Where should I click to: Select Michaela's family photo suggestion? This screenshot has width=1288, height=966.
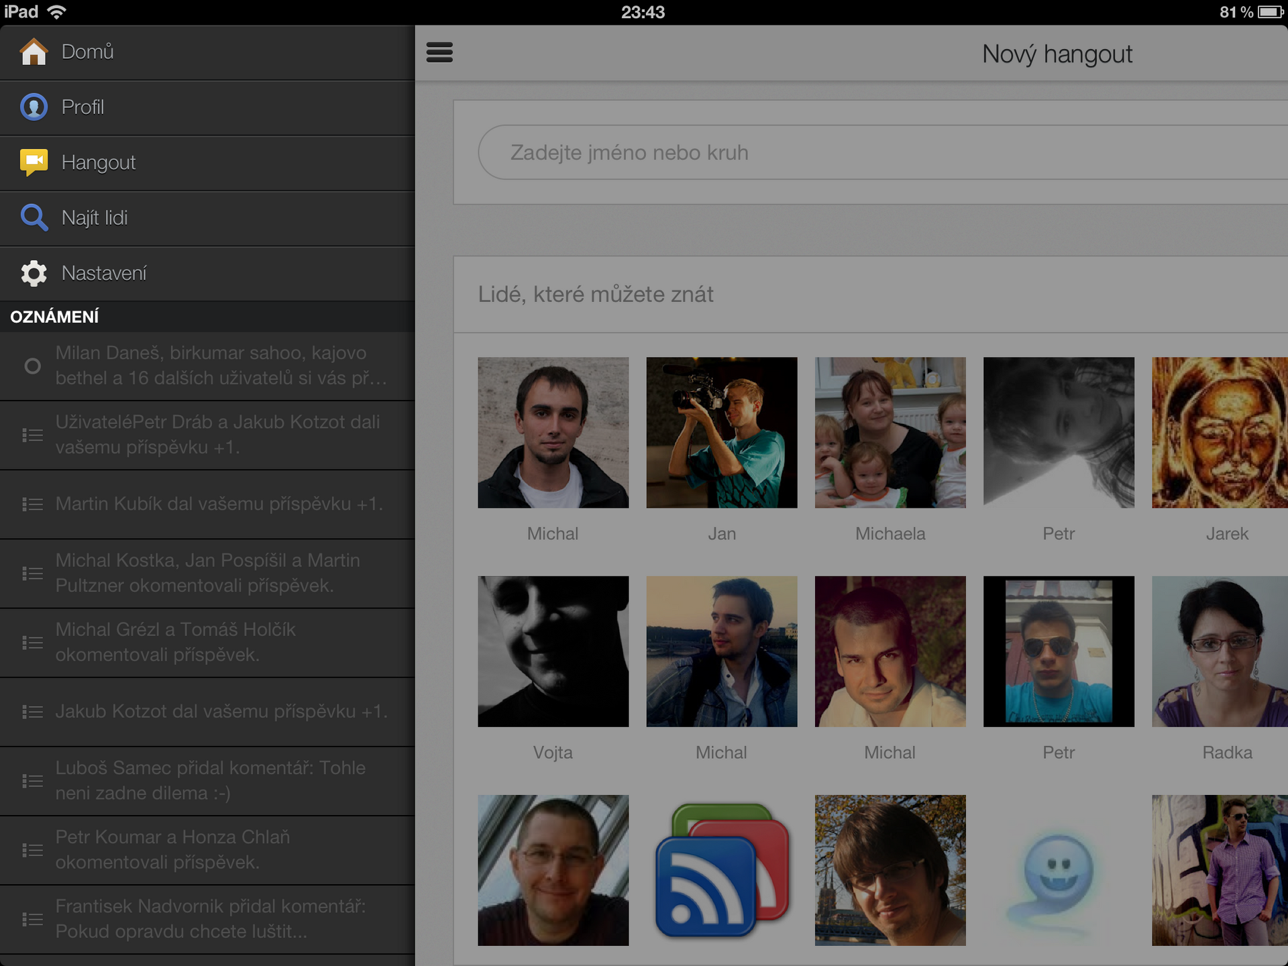[890, 432]
